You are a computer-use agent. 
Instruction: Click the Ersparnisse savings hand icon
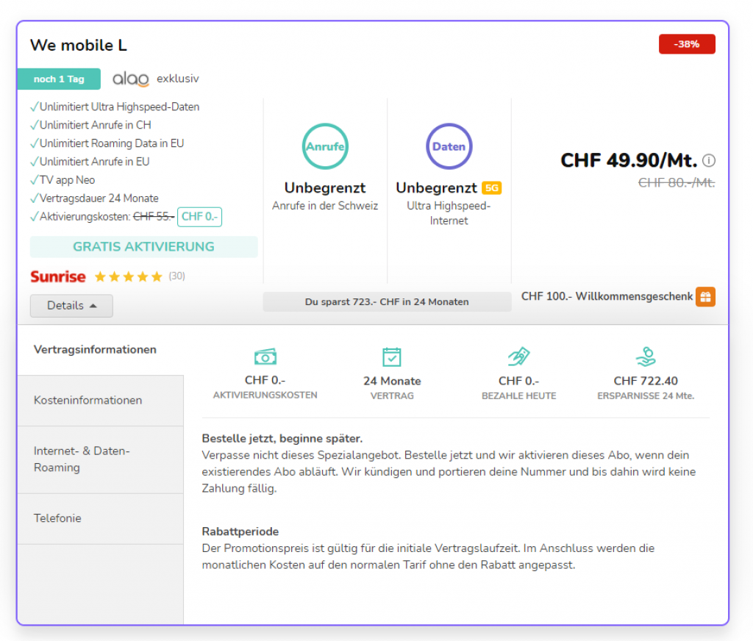click(646, 357)
